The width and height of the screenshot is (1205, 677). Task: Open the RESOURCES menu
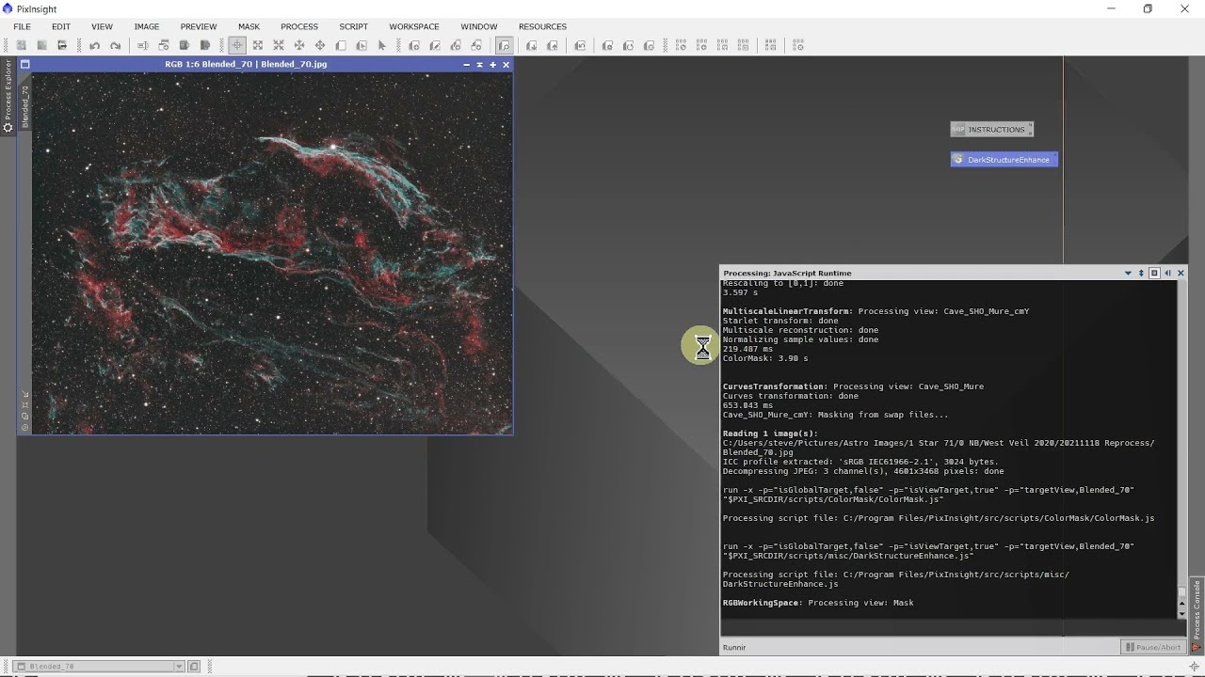click(542, 26)
